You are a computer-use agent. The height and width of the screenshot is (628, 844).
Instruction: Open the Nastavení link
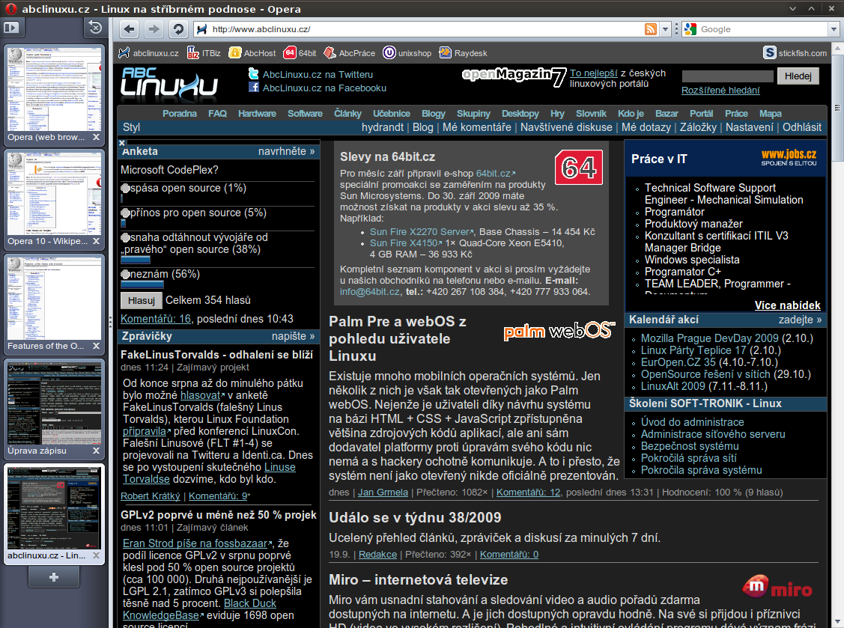(x=749, y=127)
